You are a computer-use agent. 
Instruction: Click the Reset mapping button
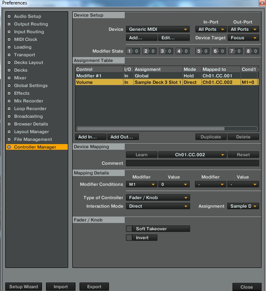(x=243, y=155)
